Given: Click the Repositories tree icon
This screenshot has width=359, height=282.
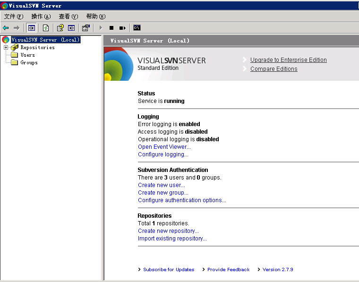Looking at the screenshot, I should click(15, 47).
